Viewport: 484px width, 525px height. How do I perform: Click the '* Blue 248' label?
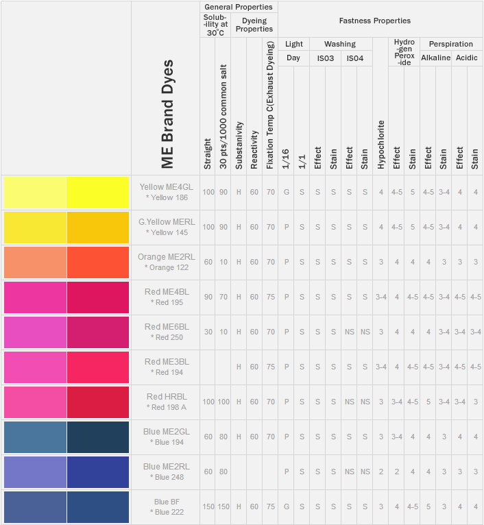[x=167, y=477]
